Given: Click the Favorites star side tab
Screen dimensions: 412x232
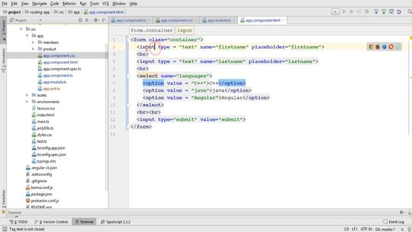Looking at the screenshot, I should pyautogui.click(x=3, y=202).
